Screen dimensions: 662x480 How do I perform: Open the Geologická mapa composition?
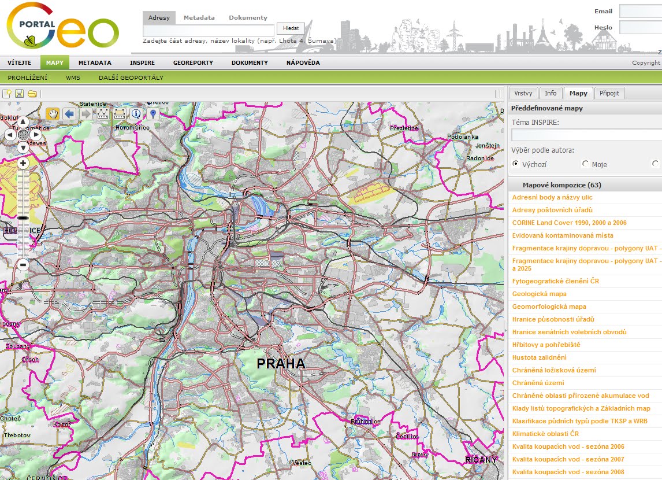pyautogui.click(x=539, y=294)
